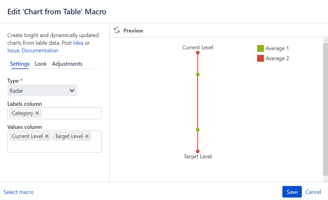Expand the Type selector chevron arrow
The width and height of the screenshot is (328, 200).
click(x=72, y=90)
